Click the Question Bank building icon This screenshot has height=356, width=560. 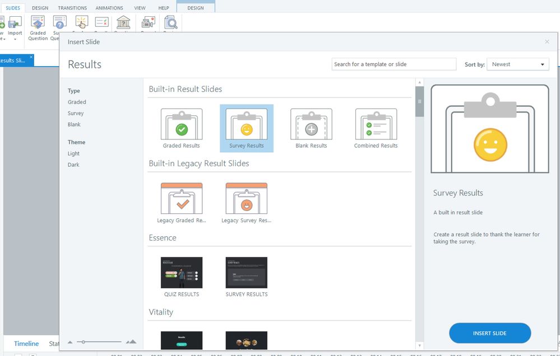tap(123, 23)
